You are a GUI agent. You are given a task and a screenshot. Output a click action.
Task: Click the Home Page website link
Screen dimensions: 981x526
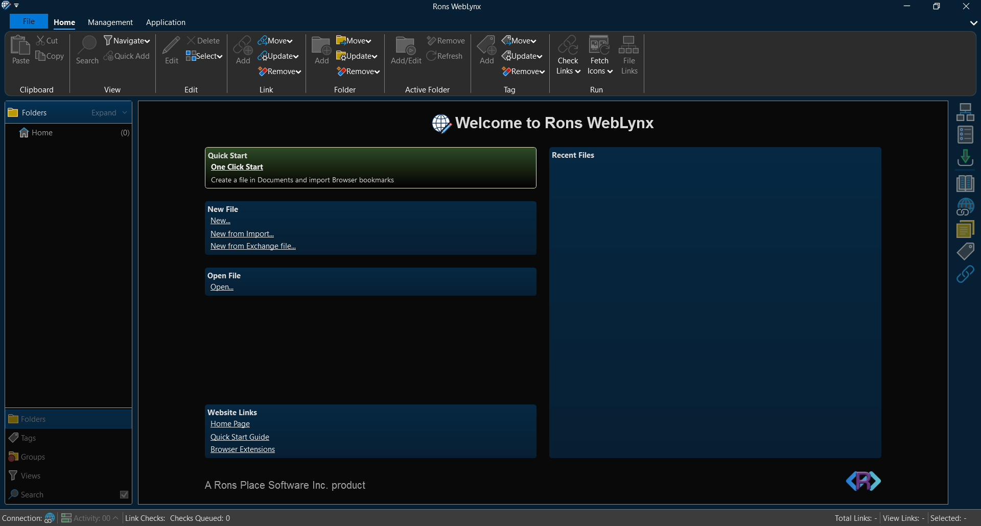pyautogui.click(x=230, y=424)
